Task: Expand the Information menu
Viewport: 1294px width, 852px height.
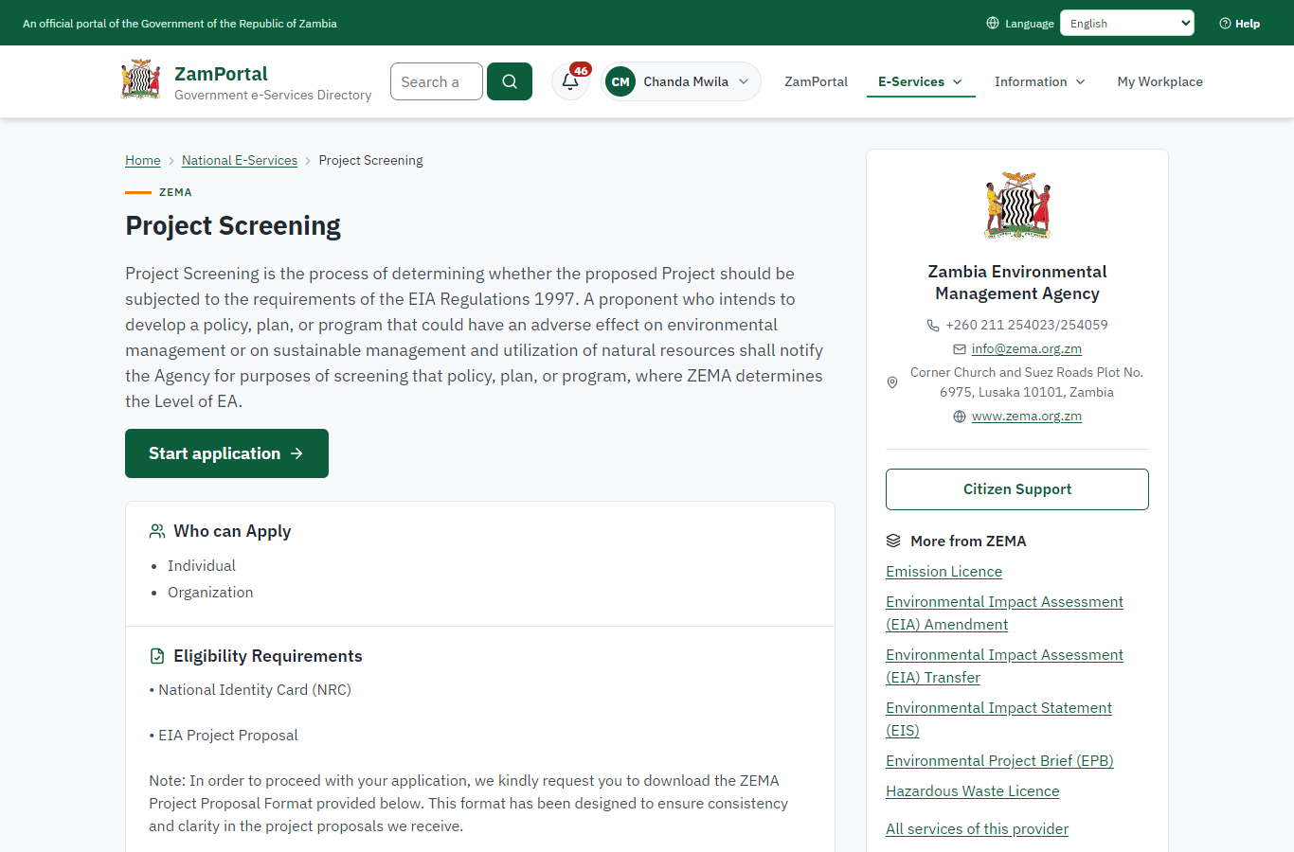Action: point(1040,81)
